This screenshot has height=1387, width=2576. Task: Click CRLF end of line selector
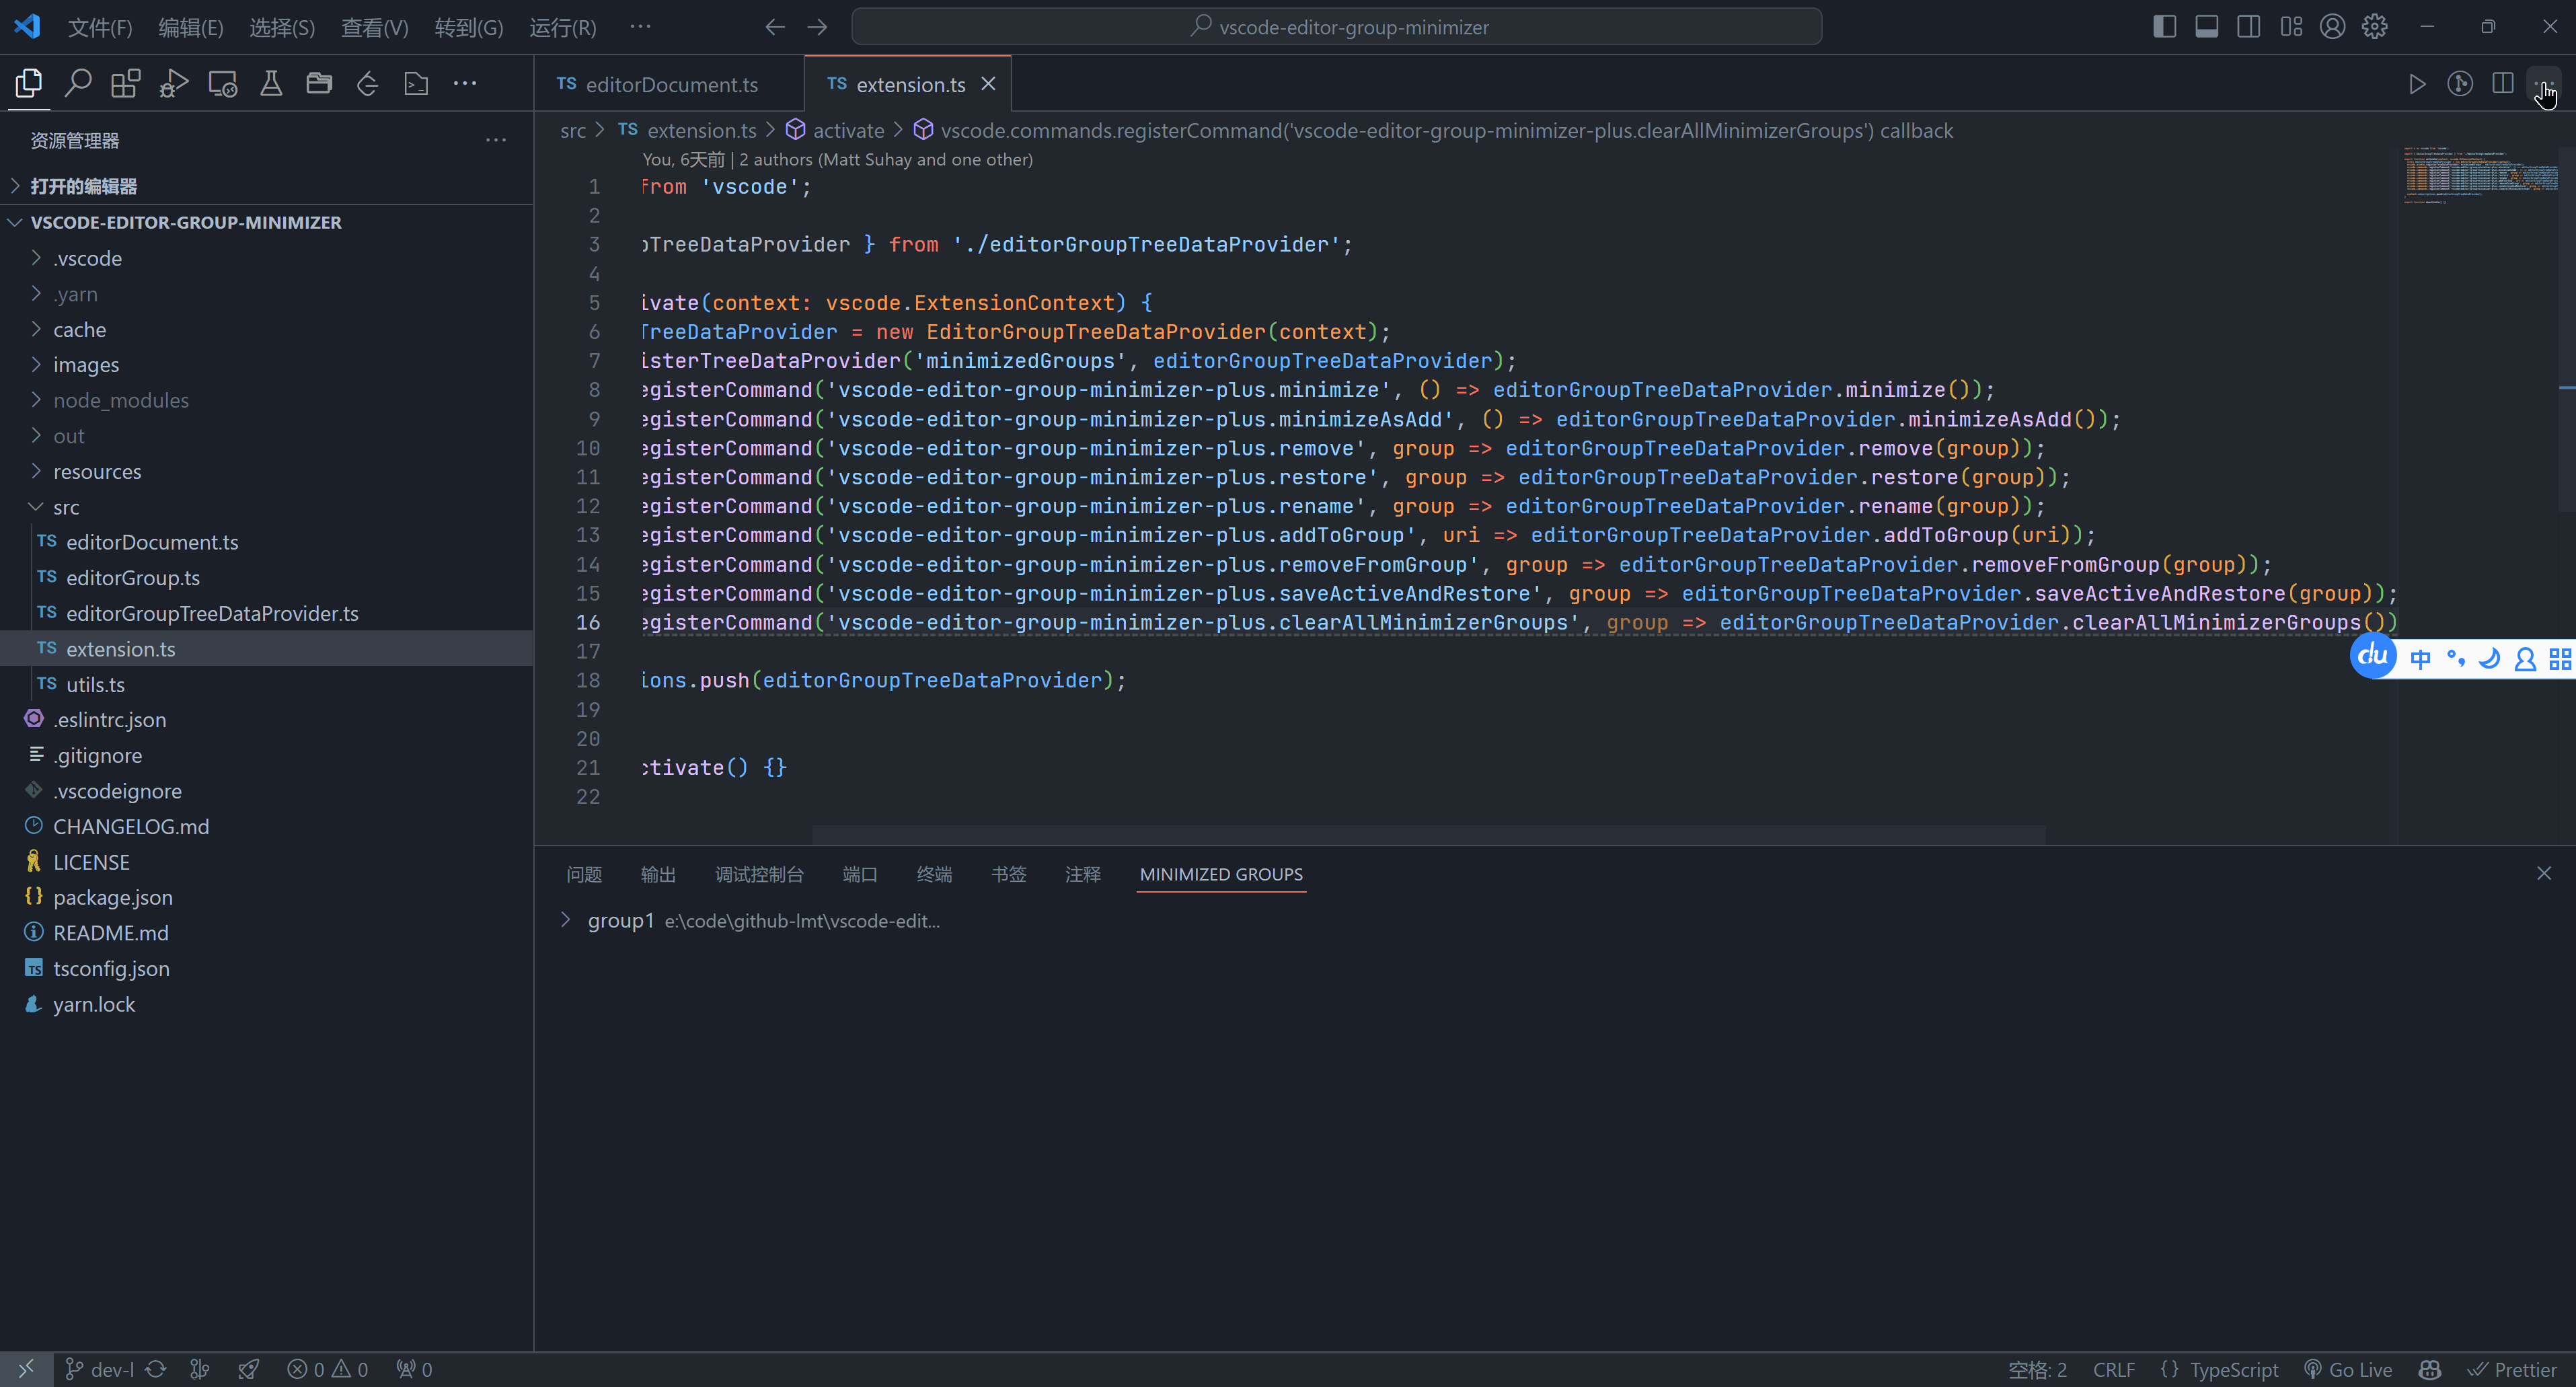pos(2113,1369)
